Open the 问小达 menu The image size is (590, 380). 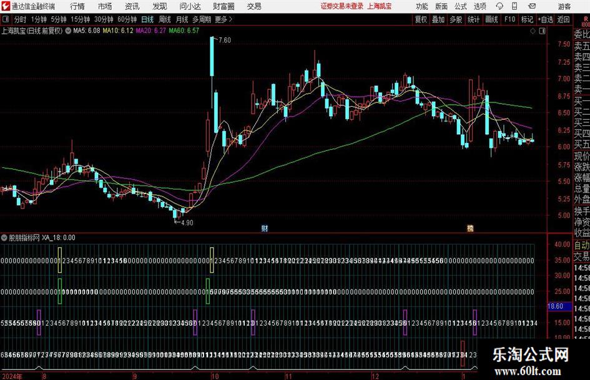(190, 6)
